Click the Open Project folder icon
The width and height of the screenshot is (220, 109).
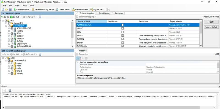tap(6, 10)
